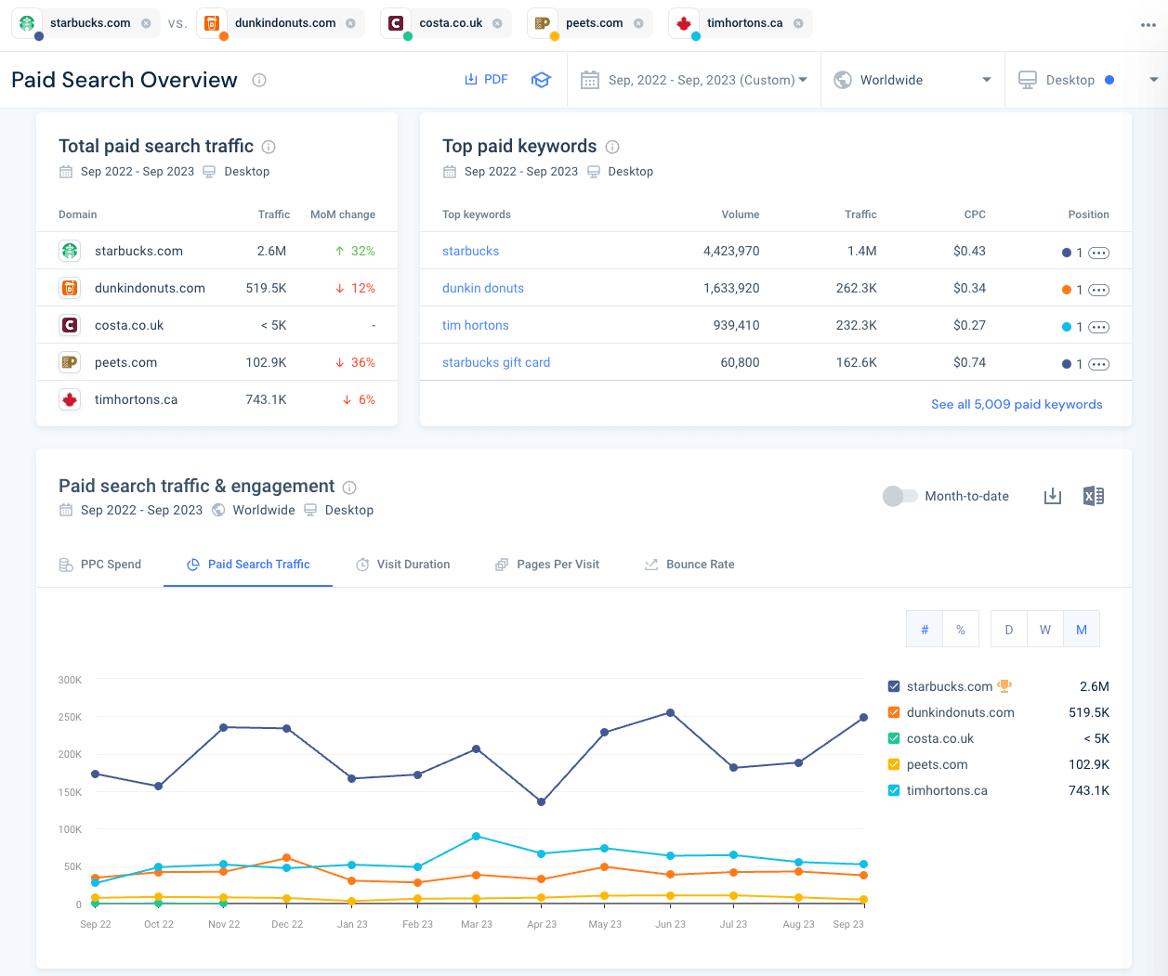Set chart granularity to weekly (W)
The width and height of the screenshot is (1168, 976).
[x=1045, y=630]
